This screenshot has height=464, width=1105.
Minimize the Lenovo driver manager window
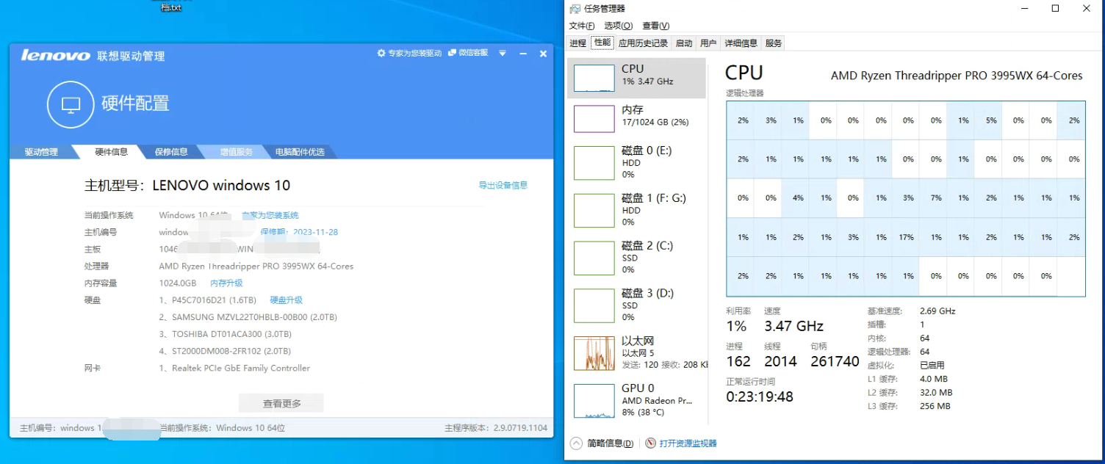point(523,54)
